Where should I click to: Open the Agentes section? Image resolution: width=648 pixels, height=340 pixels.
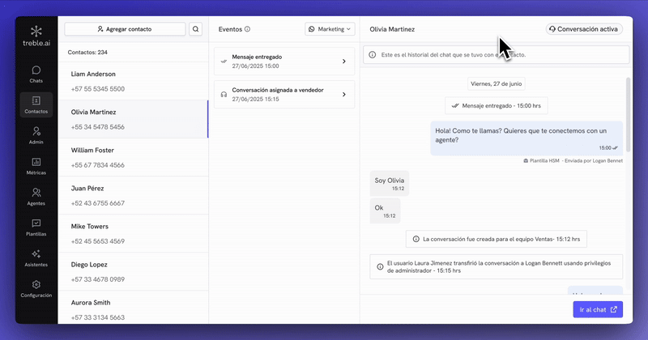click(36, 197)
